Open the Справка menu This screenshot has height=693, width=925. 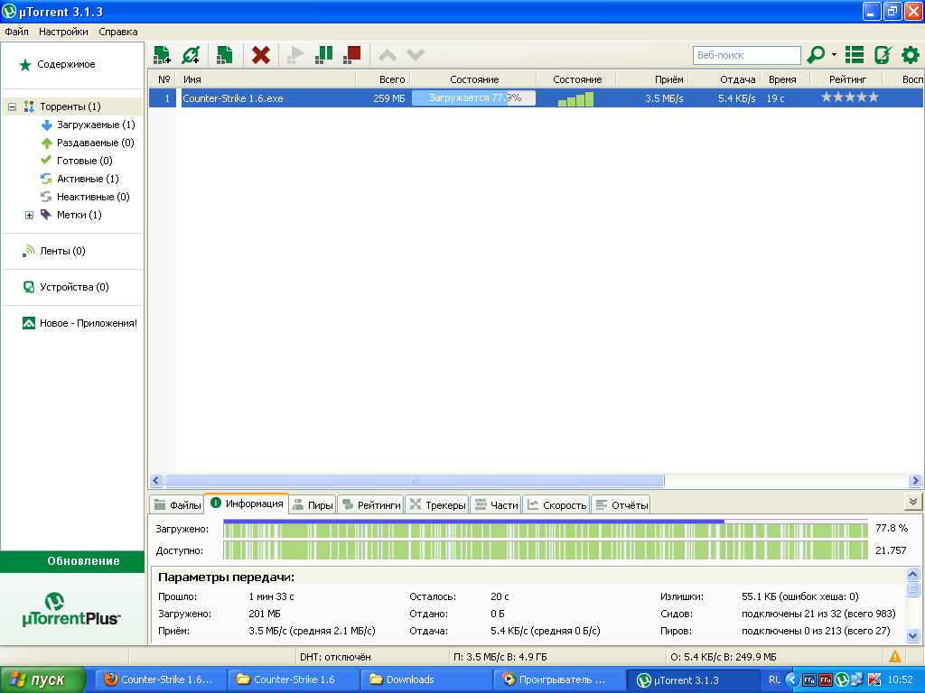pos(118,32)
